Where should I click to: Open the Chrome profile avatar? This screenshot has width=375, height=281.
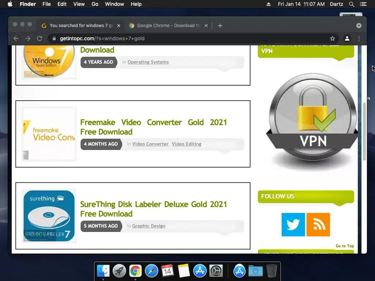347,38
